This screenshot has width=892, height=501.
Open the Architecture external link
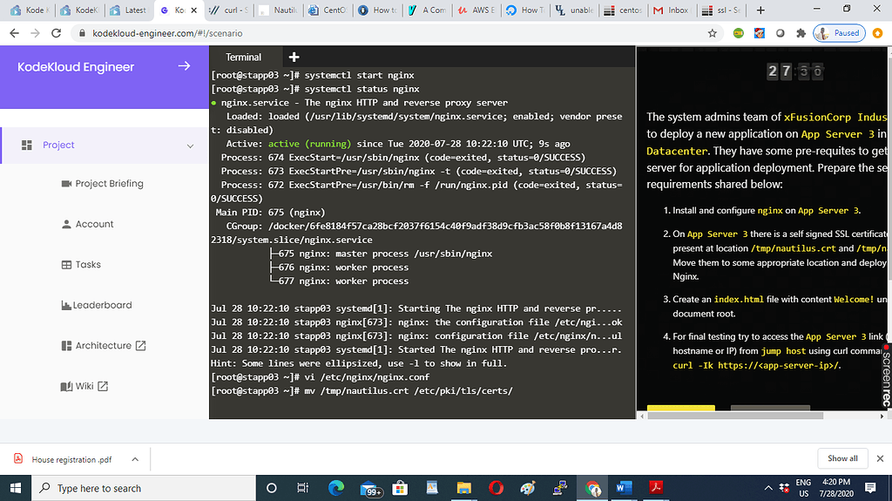110,346
